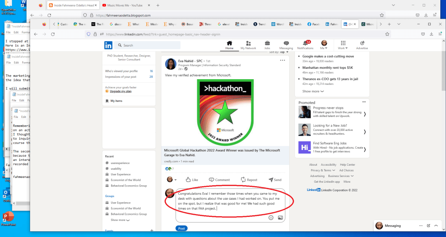The image size is (446, 237).
Task: Switch to Inside Fahmeena Odetta's Head tab
Action: coord(73,5)
